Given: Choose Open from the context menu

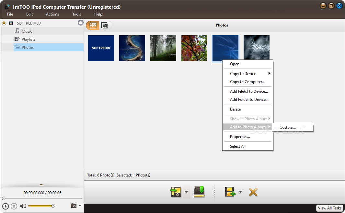Looking at the screenshot, I should 247,64.
